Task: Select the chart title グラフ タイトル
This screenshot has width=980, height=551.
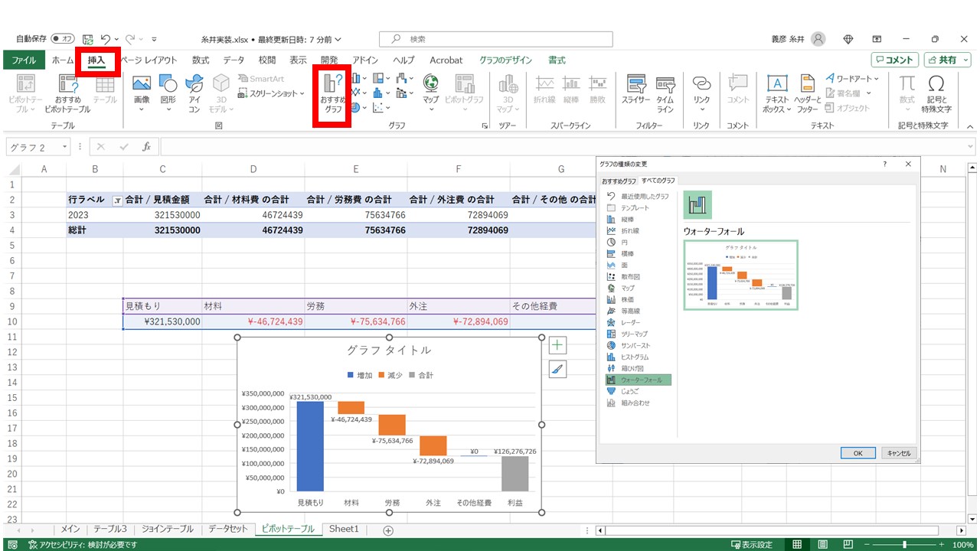Action: [389, 350]
